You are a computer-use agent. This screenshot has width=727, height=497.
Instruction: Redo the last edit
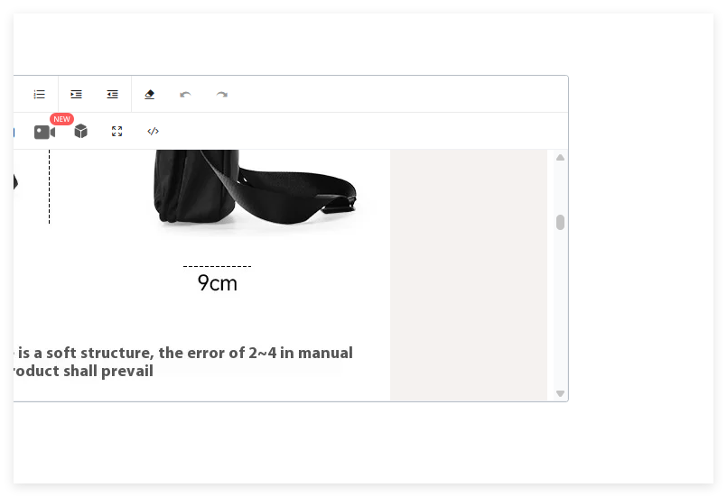[221, 95]
